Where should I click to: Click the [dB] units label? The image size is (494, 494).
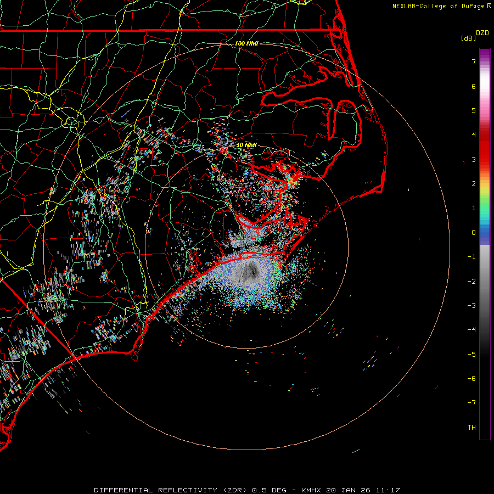point(468,38)
